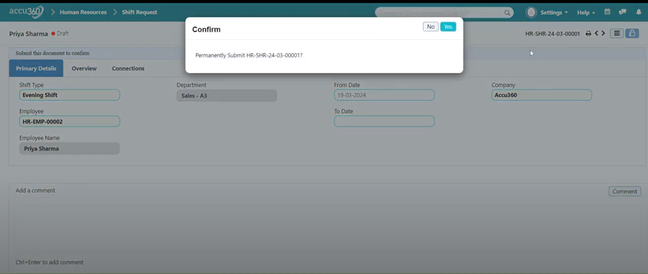Go to previous document arrow
The image size is (648, 274).
[x=596, y=33]
